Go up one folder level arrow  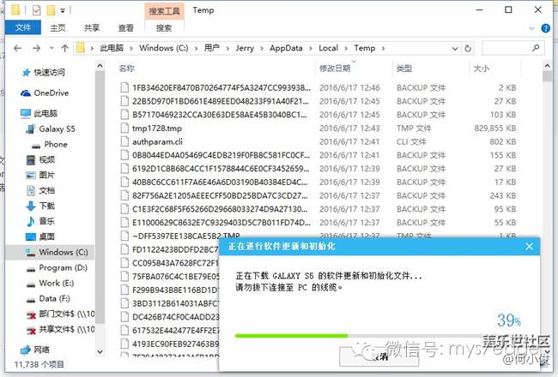coord(64,48)
